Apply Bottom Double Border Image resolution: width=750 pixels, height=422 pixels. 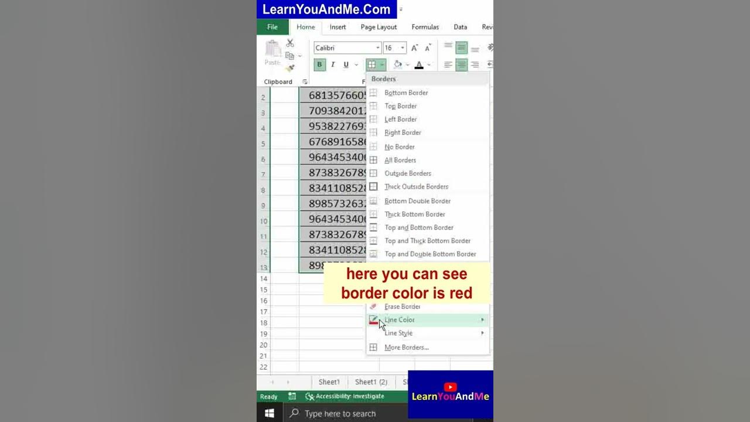click(428, 201)
